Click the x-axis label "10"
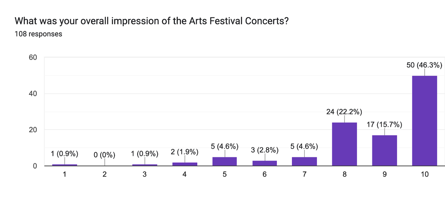 click(424, 174)
